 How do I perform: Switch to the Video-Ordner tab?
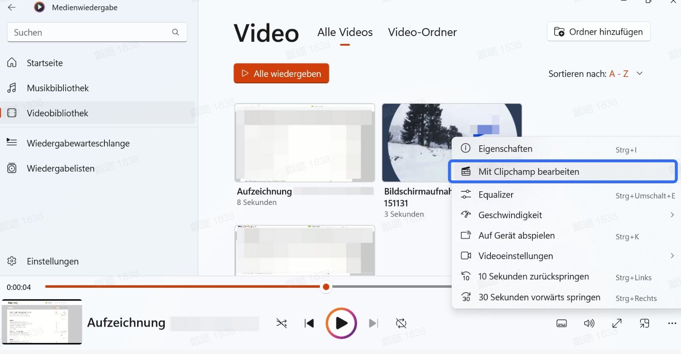point(423,32)
